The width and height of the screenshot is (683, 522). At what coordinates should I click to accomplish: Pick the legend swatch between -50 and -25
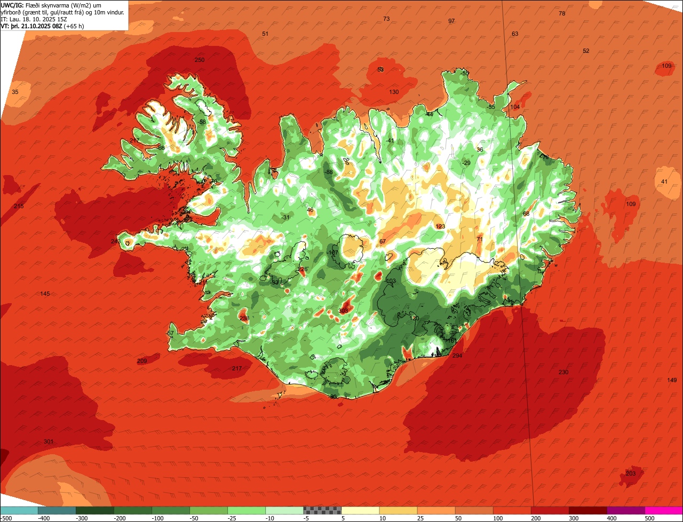click(209, 510)
